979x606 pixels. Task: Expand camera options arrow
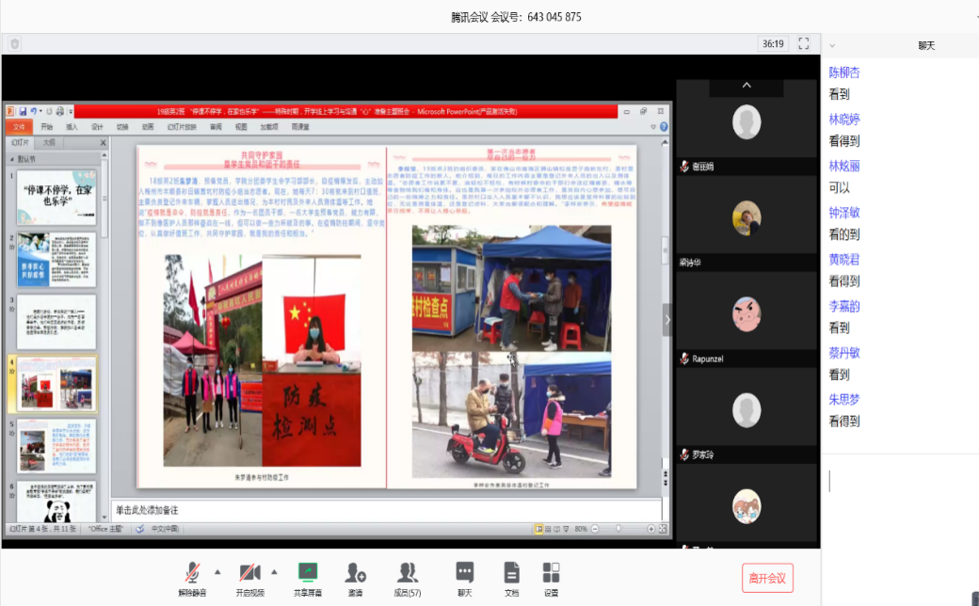[x=275, y=571]
